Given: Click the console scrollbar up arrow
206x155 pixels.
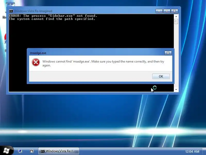Looking at the screenshot, I should pos(176,17).
